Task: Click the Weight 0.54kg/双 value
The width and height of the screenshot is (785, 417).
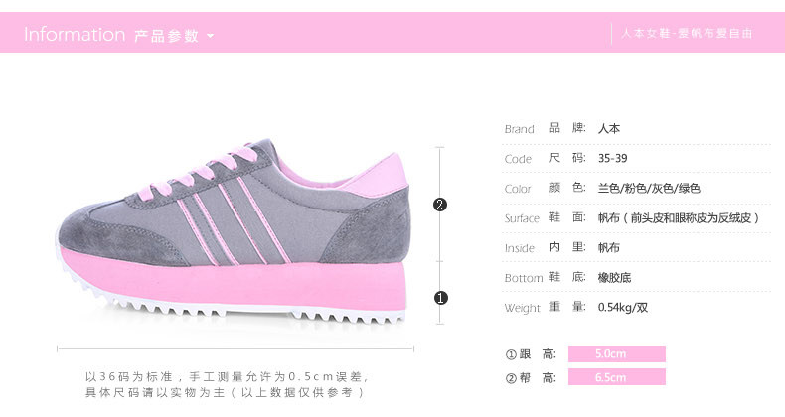Action: click(623, 307)
